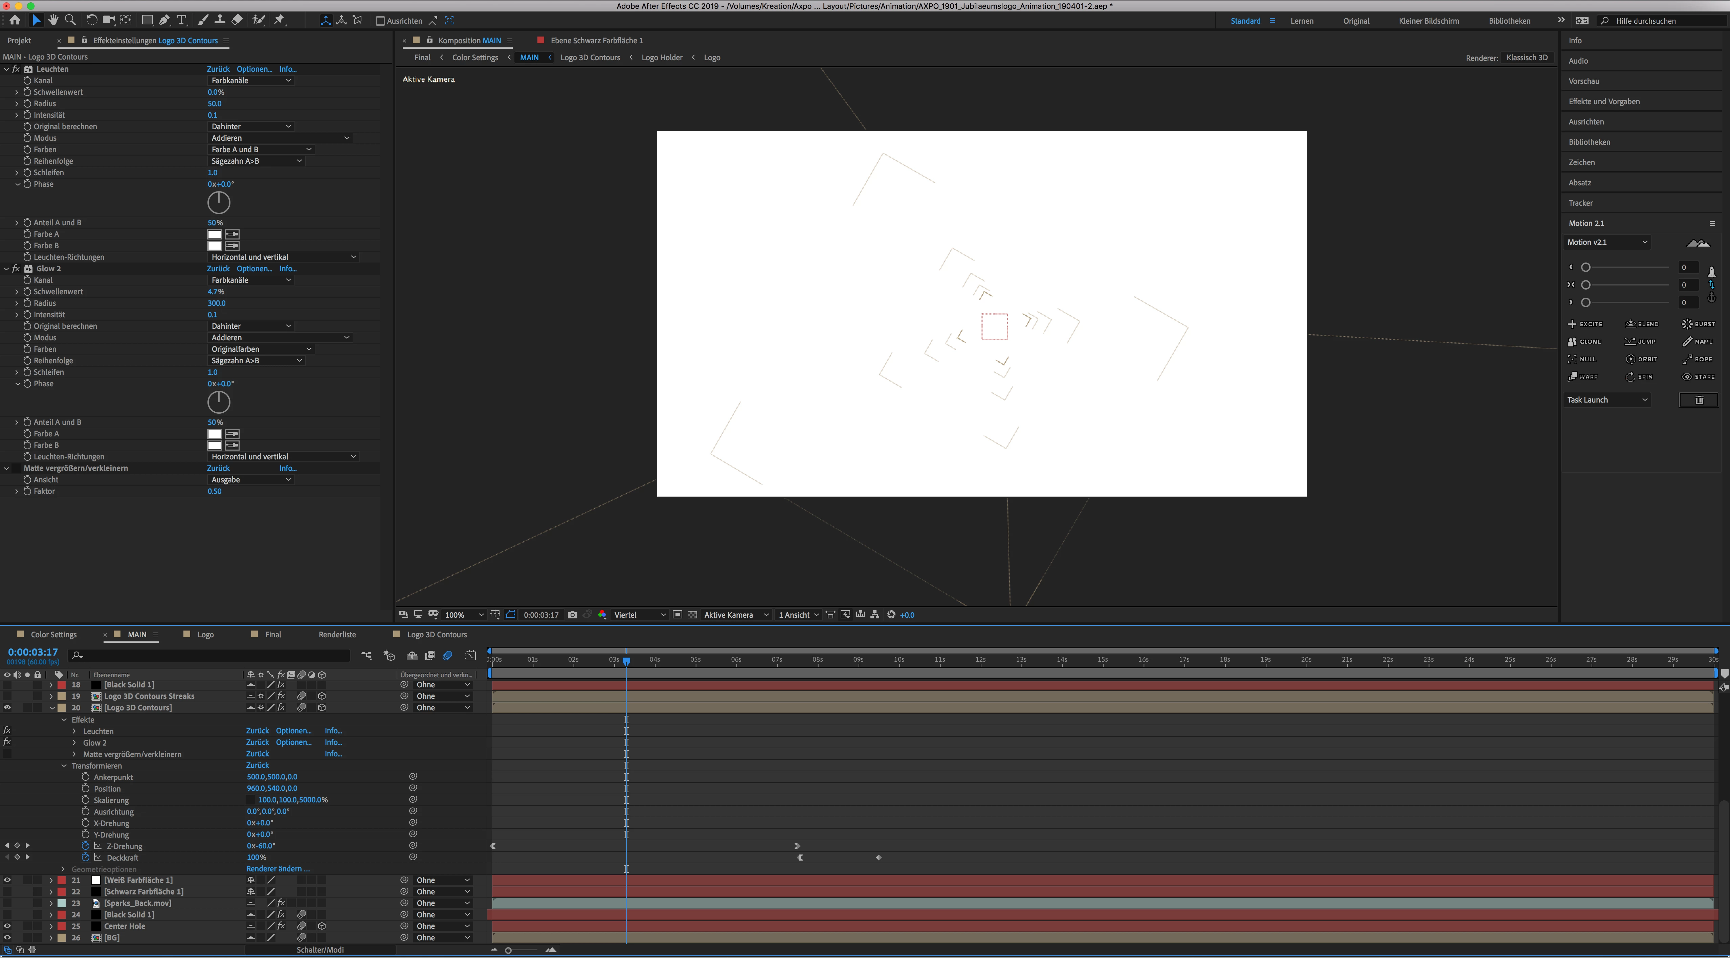Select the Clone Stamp tool
Viewport: 1730px width, 958px height.
tap(220, 20)
